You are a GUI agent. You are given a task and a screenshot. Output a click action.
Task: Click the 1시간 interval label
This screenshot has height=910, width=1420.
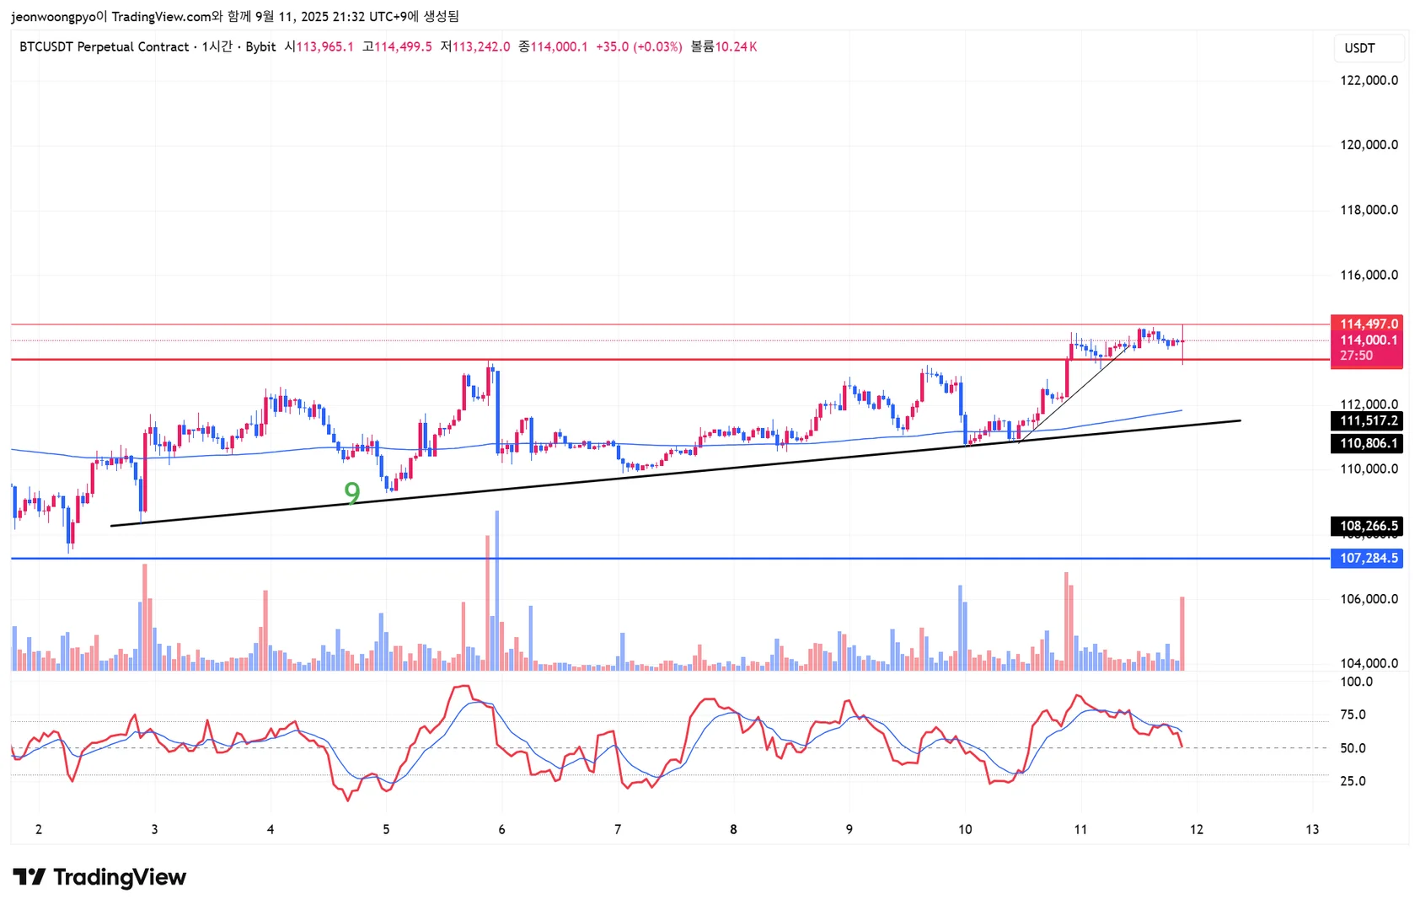click(x=217, y=46)
